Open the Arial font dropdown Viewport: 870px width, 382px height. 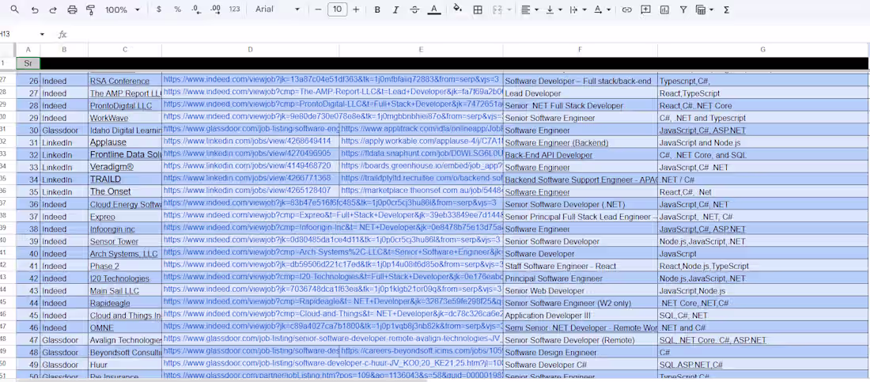[x=278, y=9]
